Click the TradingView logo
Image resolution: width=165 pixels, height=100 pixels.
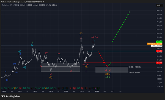click(x=11, y=96)
